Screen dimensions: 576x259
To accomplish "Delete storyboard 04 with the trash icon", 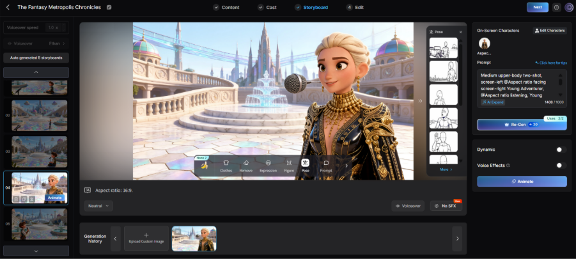I will click(x=16, y=199).
